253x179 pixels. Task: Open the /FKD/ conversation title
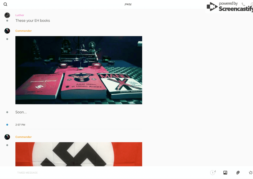[x=128, y=4]
